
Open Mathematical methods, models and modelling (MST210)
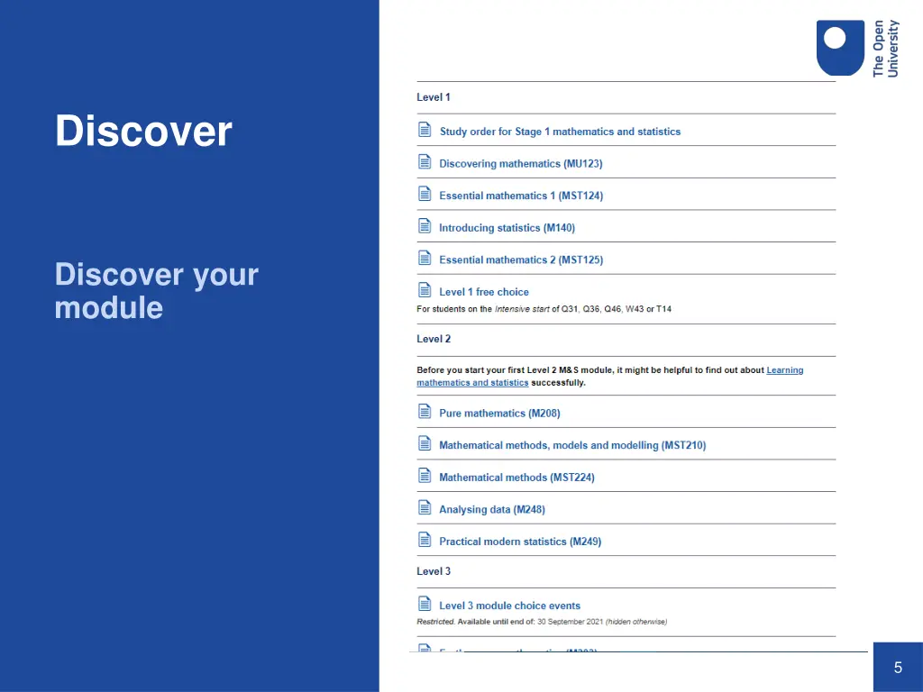click(572, 445)
